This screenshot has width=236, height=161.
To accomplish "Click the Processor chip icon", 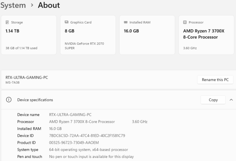I will (x=185, y=22).
